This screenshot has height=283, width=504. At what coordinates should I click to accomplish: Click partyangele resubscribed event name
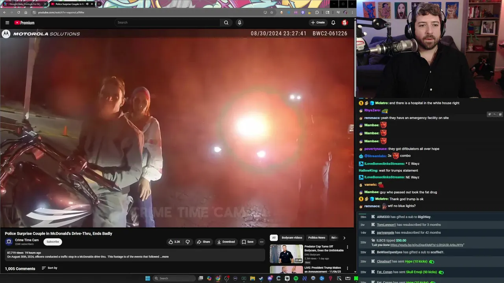tap(385, 233)
